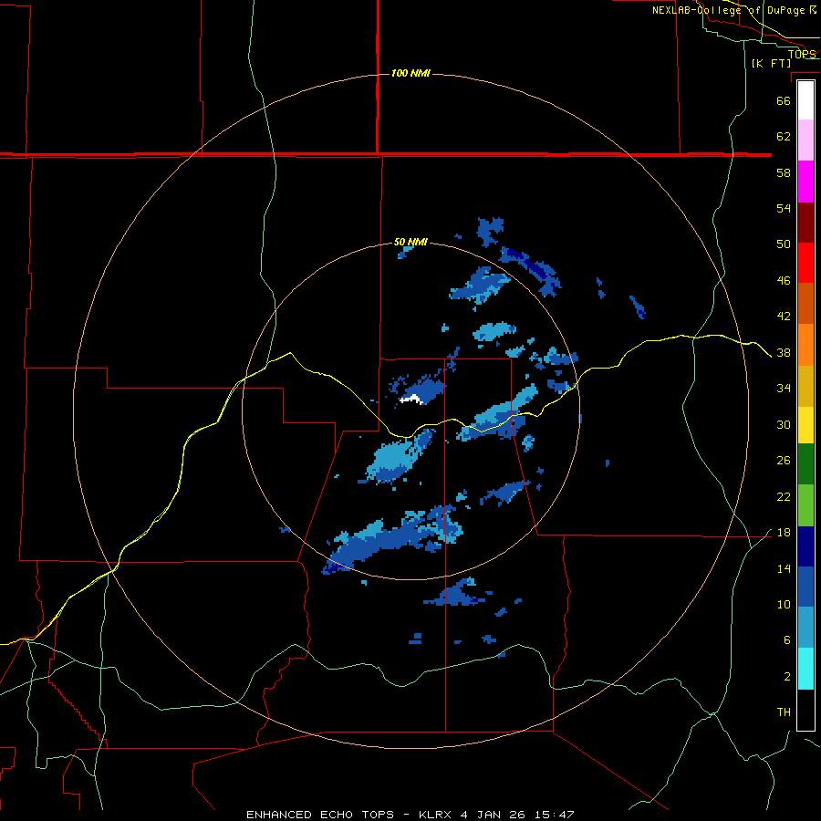Image resolution: width=821 pixels, height=821 pixels.
Task: Click the 54 value on the legend
Action: pos(784,208)
